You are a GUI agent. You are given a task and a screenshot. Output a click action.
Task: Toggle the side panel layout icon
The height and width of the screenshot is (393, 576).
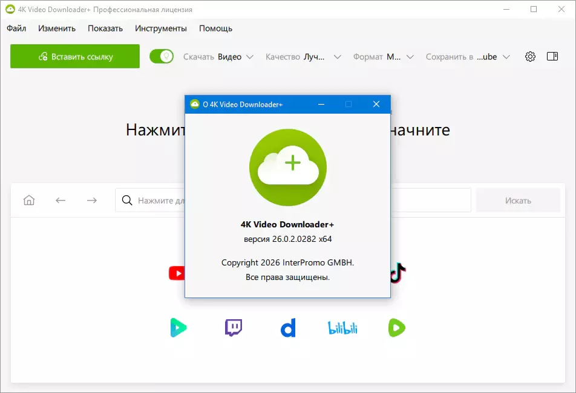(552, 56)
